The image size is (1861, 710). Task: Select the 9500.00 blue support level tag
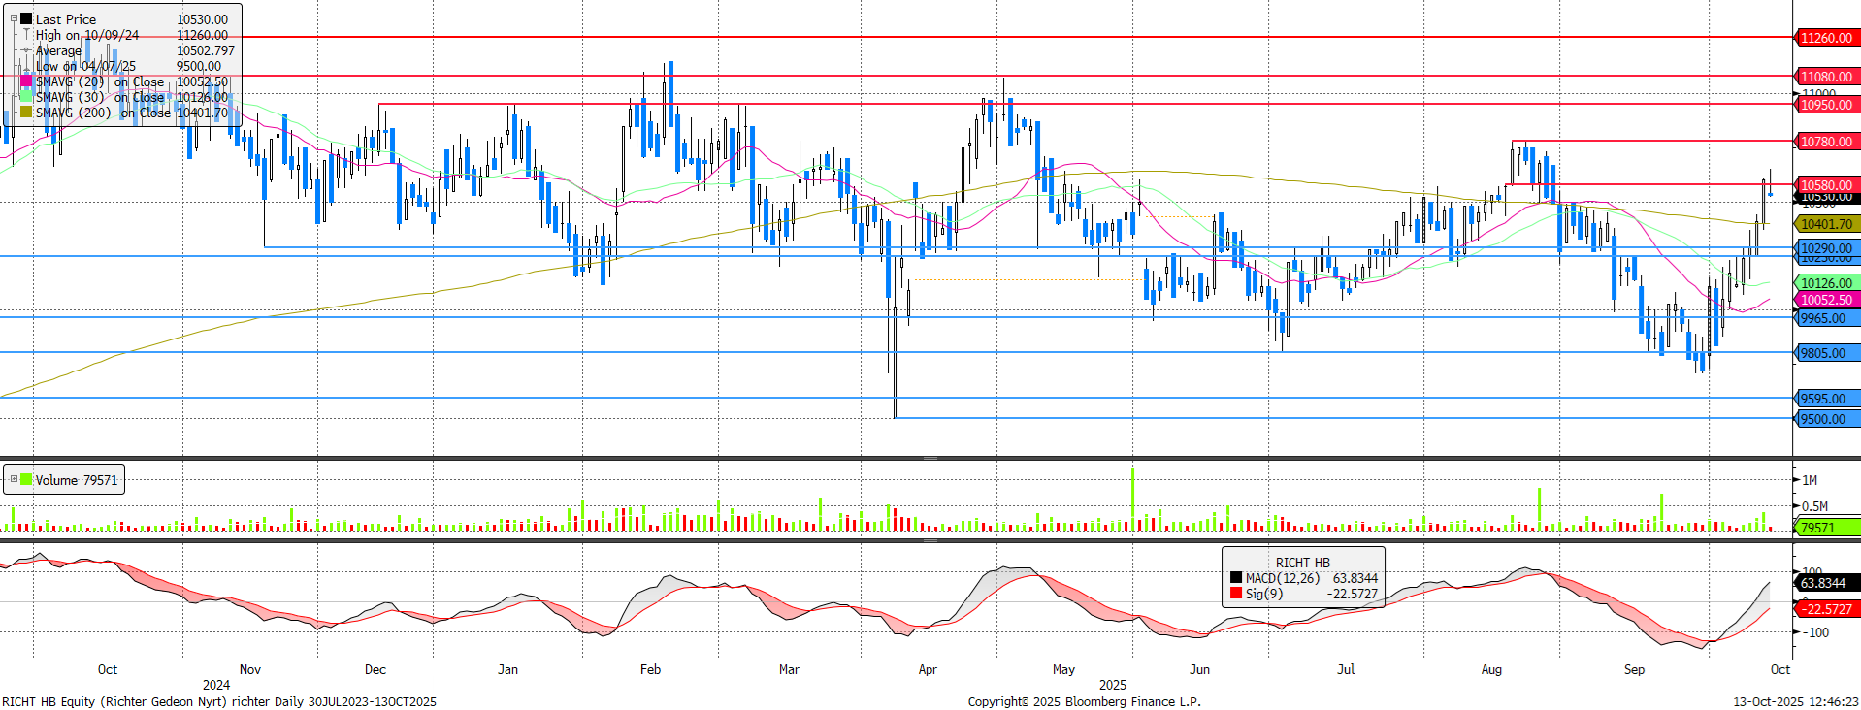(x=1826, y=419)
